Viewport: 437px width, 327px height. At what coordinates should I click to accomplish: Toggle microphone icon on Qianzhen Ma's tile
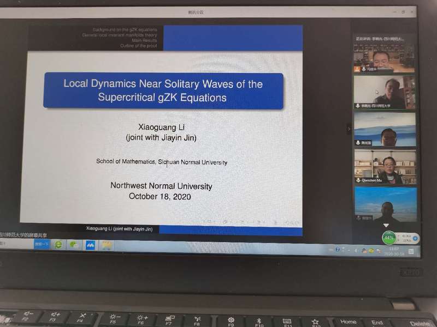[358, 180]
